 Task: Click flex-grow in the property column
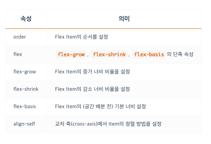(x=25, y=72)
